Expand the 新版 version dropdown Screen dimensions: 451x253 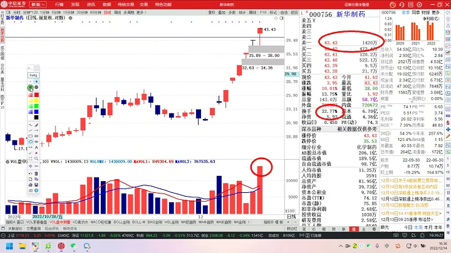(x=38, y=4)
